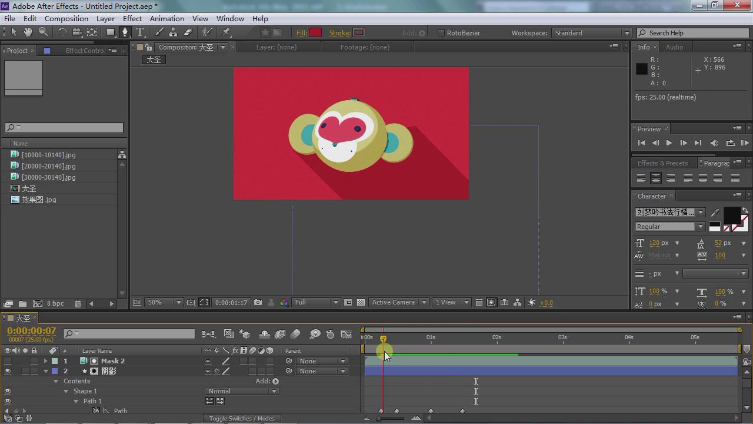Click the Fill color swatch
The image size is (753, 424).
click(315, 33)
